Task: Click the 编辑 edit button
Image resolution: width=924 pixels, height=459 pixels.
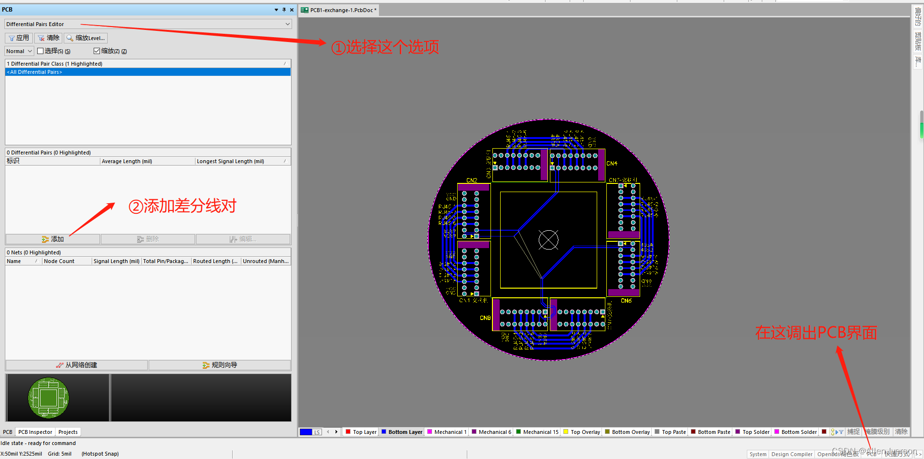Action: (x=243, y=239)
